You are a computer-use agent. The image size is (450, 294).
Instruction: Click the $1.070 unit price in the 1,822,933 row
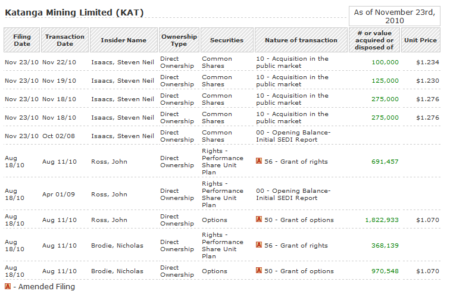coord(427,220)
